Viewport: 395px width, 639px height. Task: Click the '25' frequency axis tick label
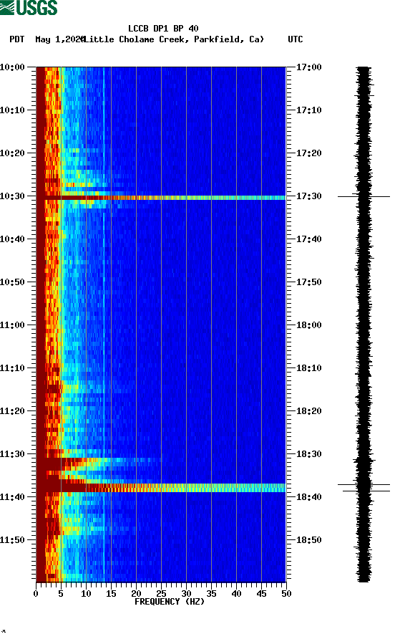point(161,594)
